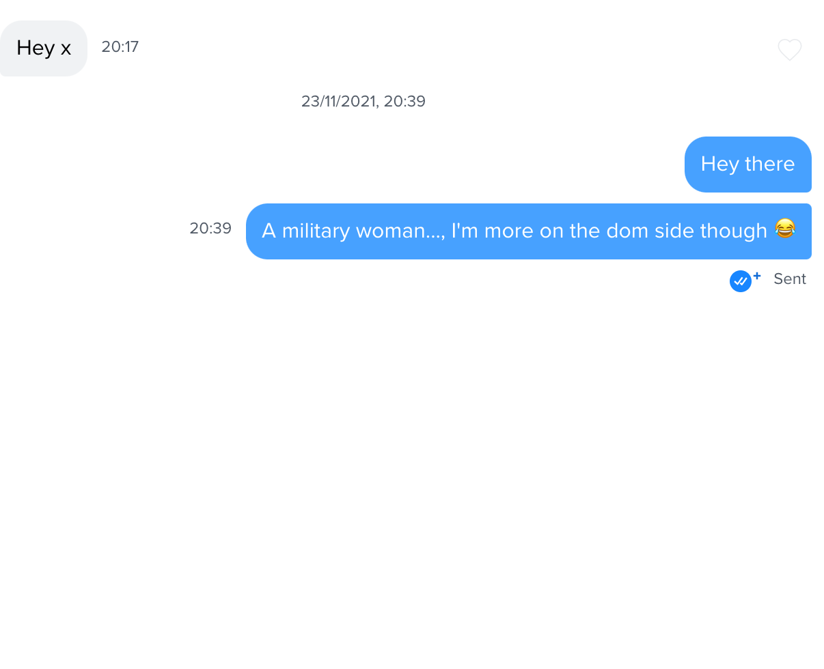Image resolution: width=824 pixels, height=669 pixels.
Task: Click the small blue plus beside the receipt
Action: (x=757, y=276)
